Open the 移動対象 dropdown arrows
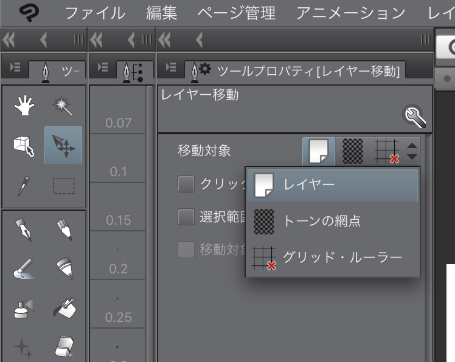 click(412, 151)
